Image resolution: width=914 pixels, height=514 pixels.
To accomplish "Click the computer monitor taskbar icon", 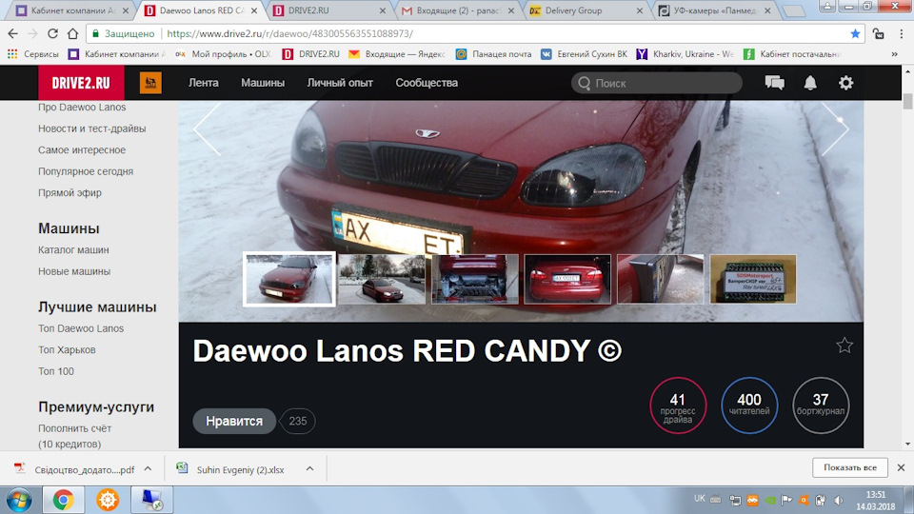I will (x=152, y=500).
